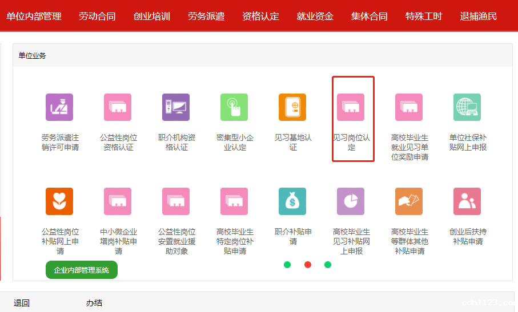Screen dimensions: 518x312
Task: Go to first page via left green dot
Action: pos(287,265)
